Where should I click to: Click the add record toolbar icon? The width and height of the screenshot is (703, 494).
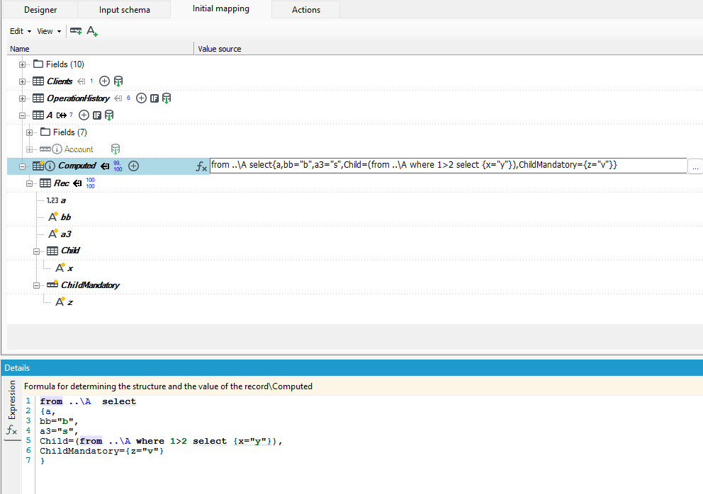[x=76, y=31]
